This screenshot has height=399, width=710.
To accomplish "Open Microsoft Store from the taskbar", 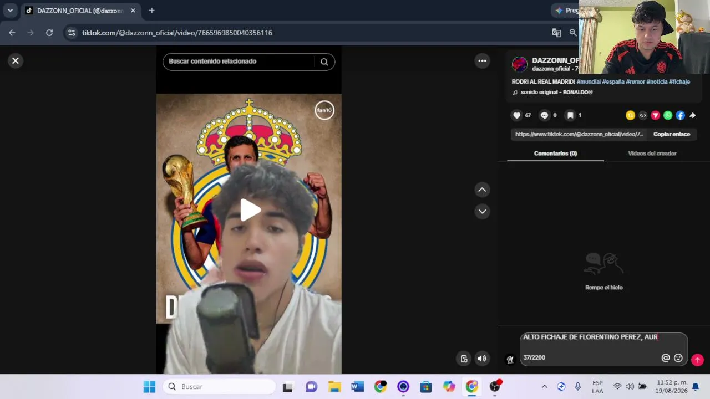I will 426,387.
